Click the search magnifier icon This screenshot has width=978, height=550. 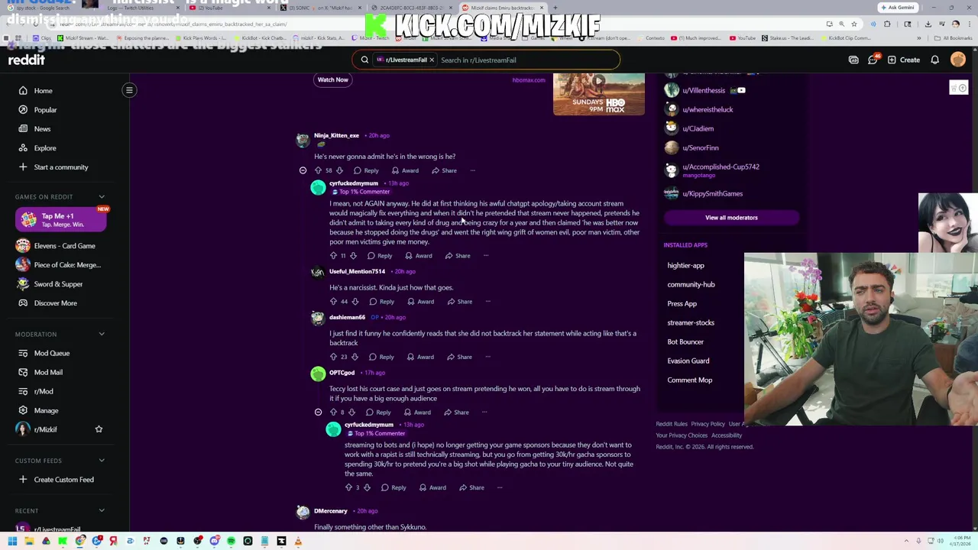[x=364, y=60]
